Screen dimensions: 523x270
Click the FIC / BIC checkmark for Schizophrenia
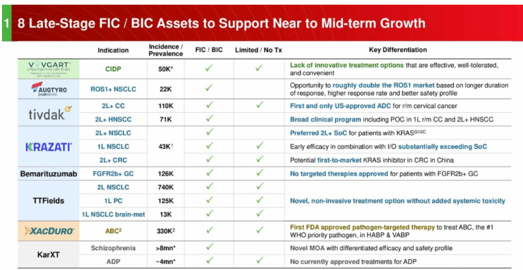(x=209, y=248)
